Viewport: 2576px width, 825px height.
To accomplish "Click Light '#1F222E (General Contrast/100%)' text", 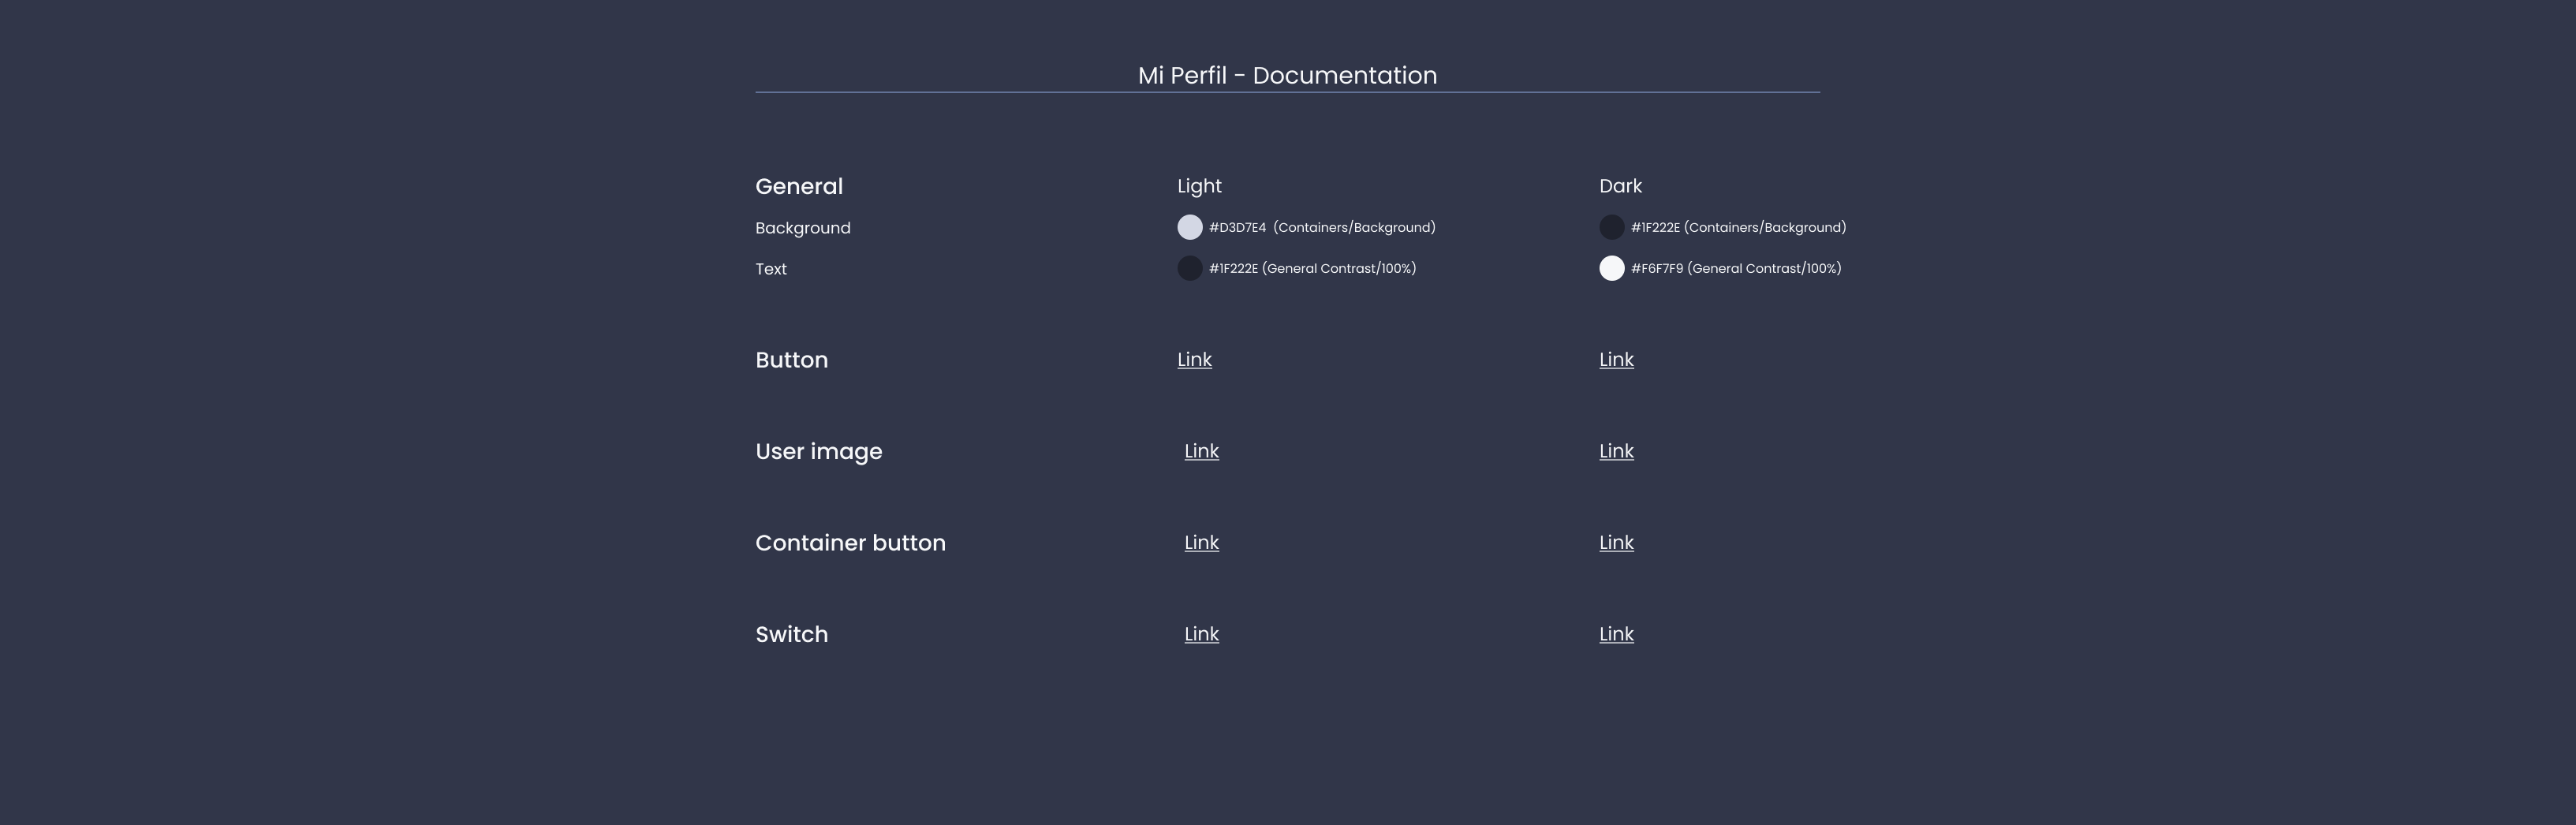I will tap(1312, 268).
